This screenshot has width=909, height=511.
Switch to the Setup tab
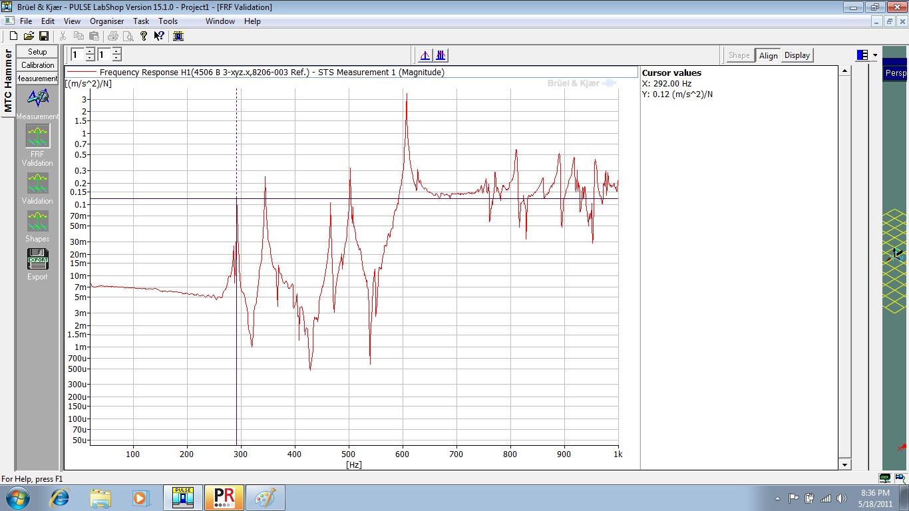tap(37, 52)
